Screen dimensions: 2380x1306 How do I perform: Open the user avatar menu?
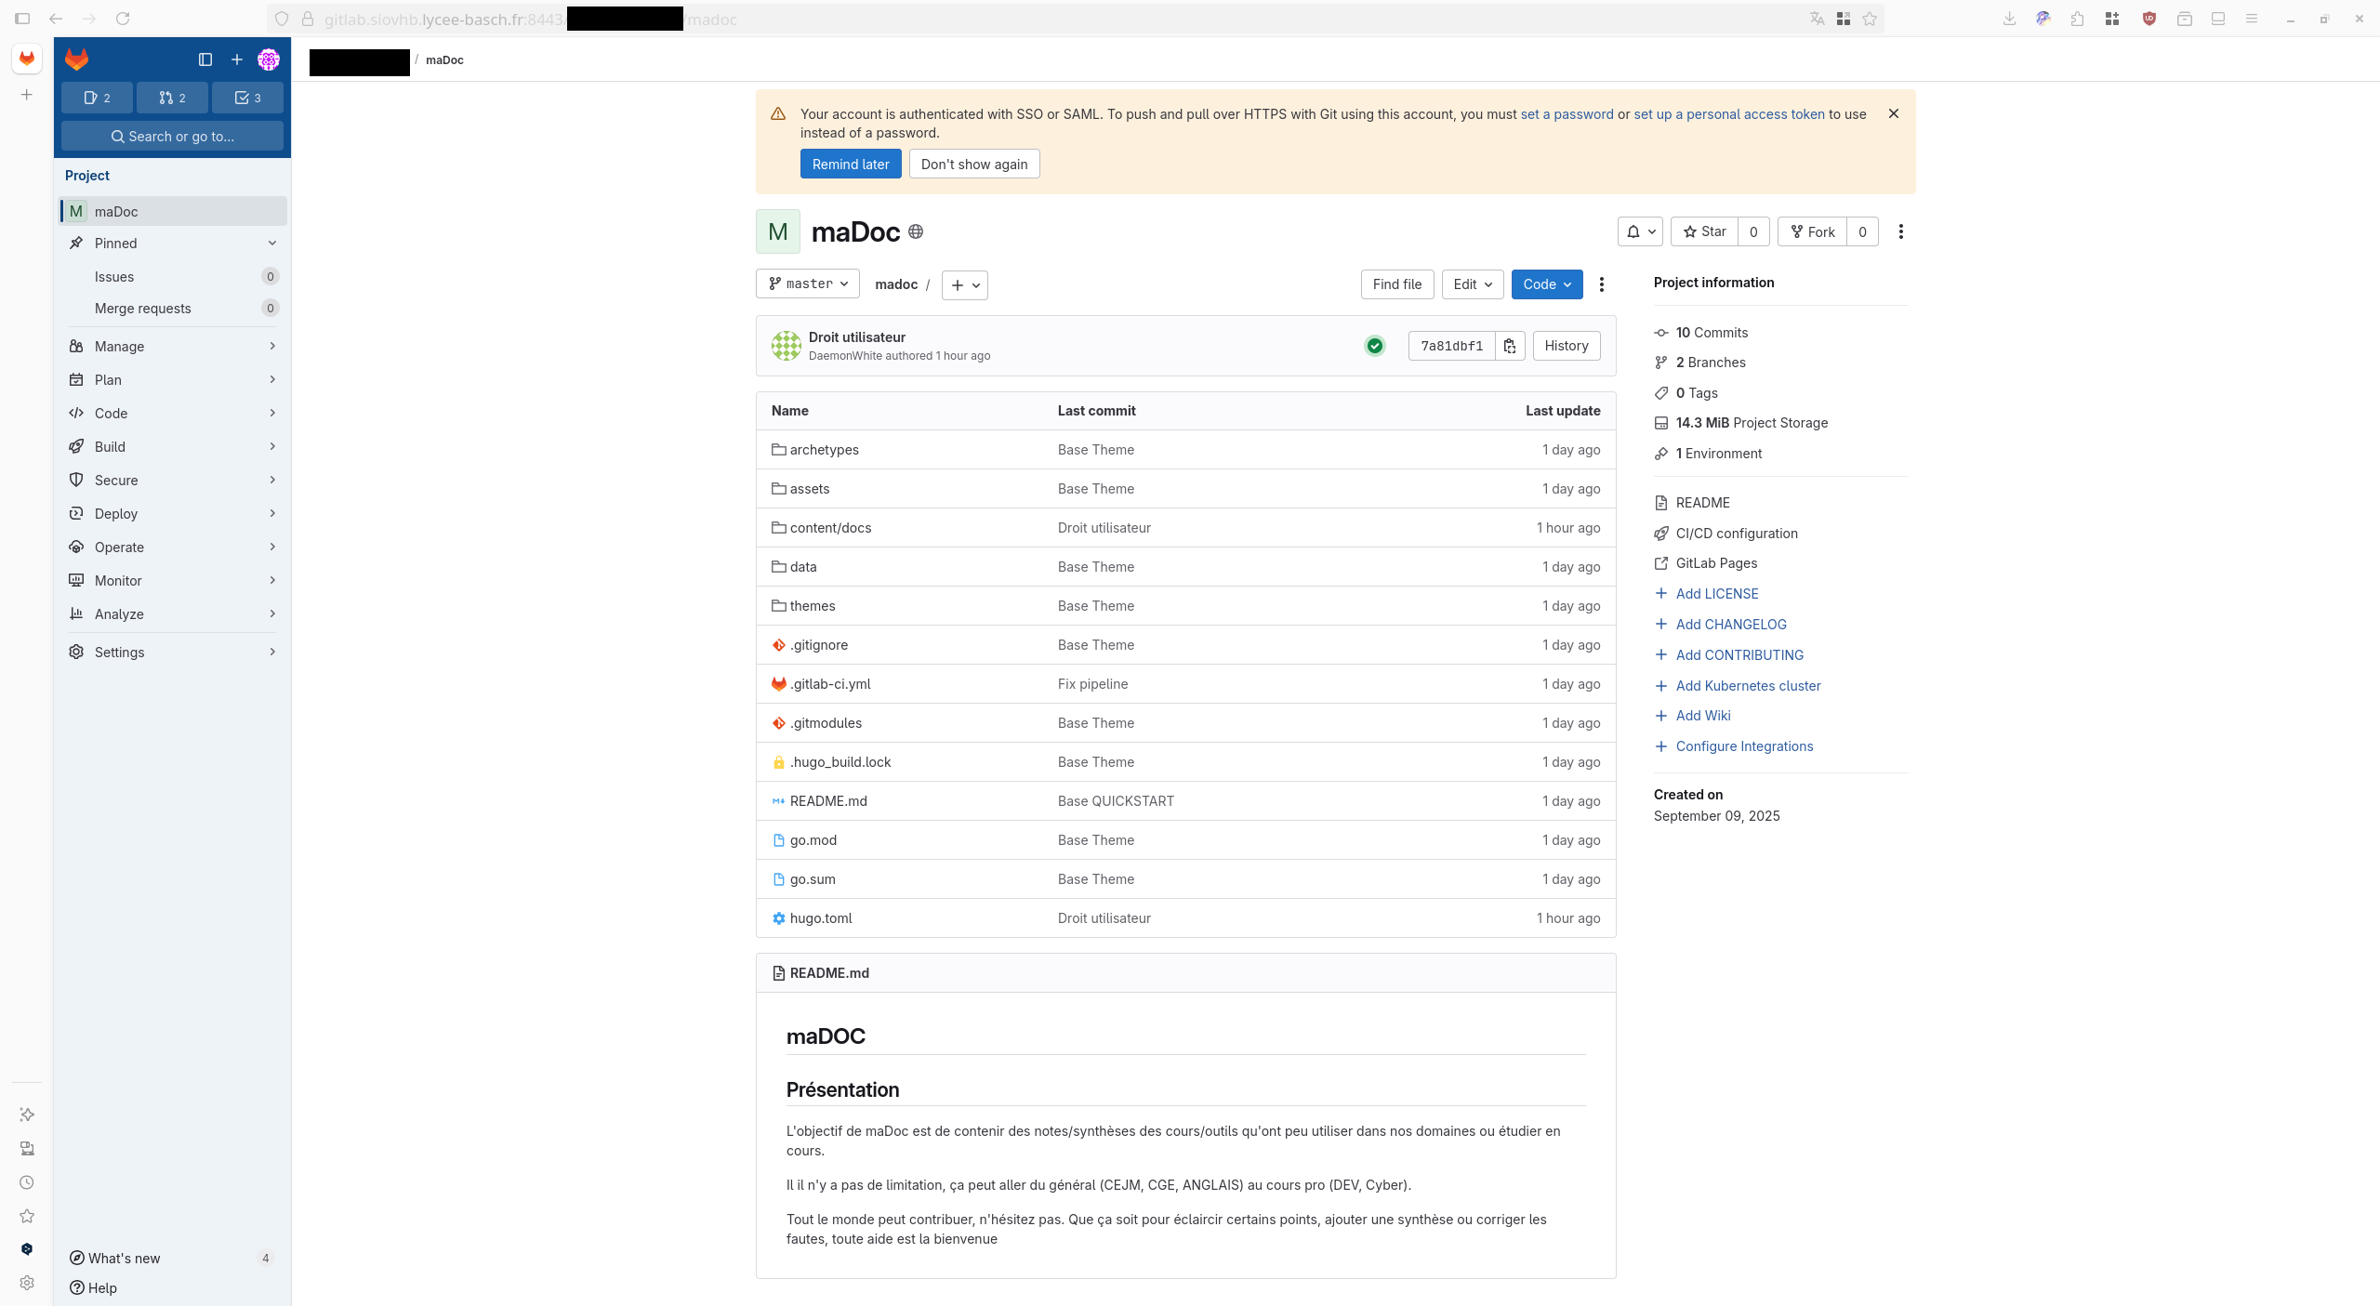click(269, 59)
